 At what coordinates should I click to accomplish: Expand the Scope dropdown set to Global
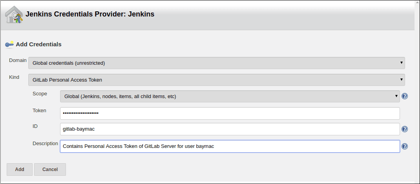[230, 96]
